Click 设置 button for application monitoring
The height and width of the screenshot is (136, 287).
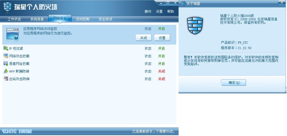click(162, 38)
